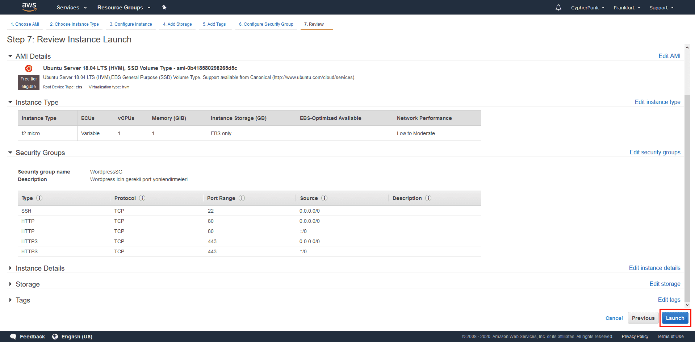Open the Services dropdown menu

pyautogui.click(x=72, y=8)
